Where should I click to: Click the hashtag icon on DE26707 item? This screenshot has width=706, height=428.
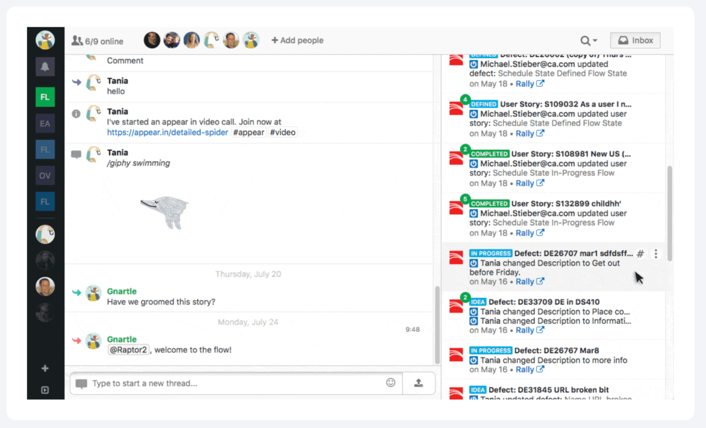click(640, 254)
